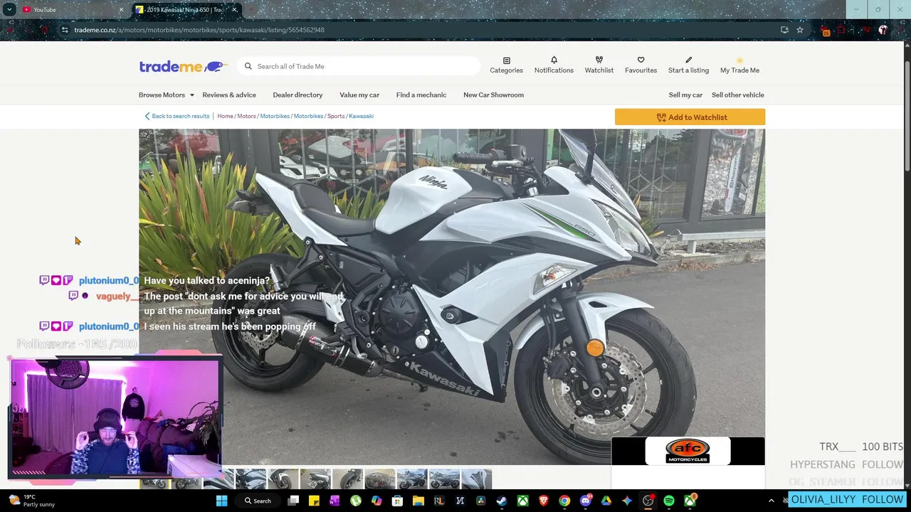
Task: Open Google Chrome from taskbar
Action: 564,501
